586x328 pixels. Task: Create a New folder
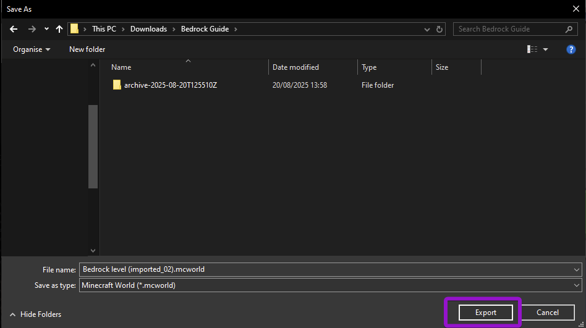pos(87,49)
